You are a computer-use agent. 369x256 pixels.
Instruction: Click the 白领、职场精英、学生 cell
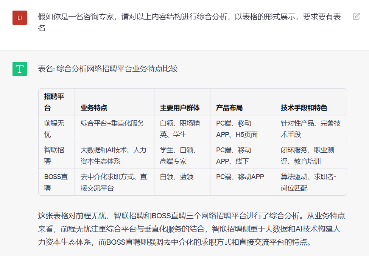point(182,129)
